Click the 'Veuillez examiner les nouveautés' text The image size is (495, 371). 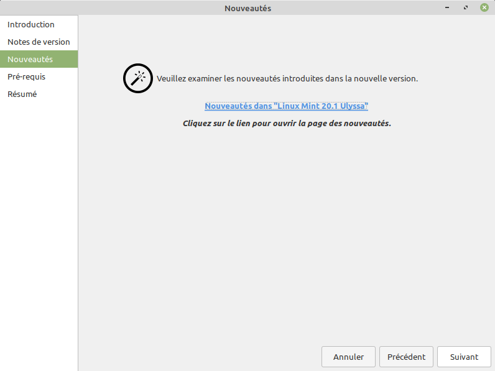tap(287, 79)
